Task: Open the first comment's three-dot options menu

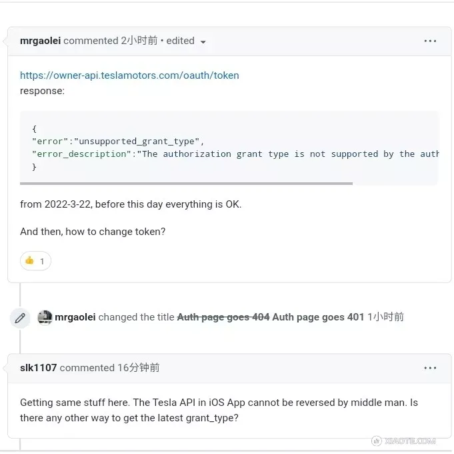Action: click(x=430, y=41)
